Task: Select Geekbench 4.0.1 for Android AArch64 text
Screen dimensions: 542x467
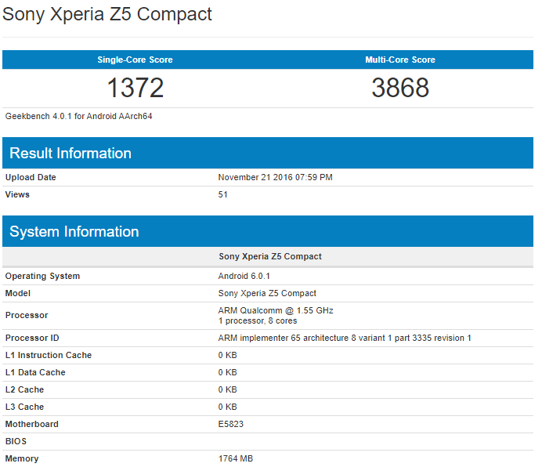Action: point(78,116)
